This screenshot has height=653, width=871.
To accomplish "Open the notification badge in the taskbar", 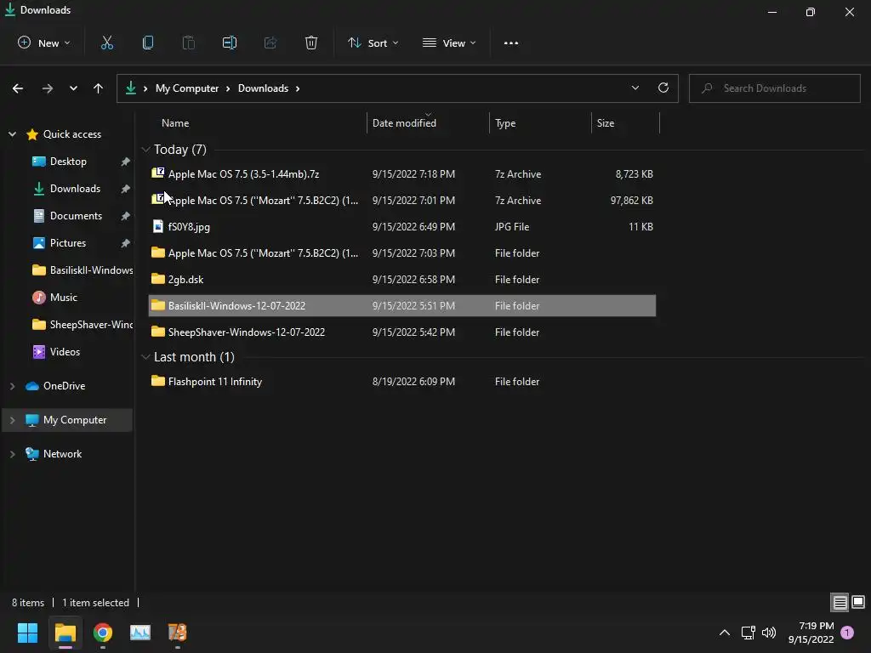I will point(847,632).
